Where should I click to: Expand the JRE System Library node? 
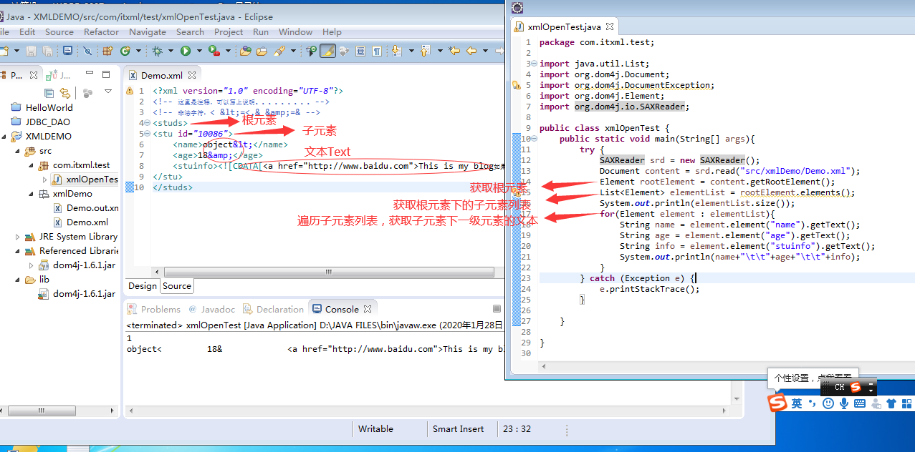[16, 236]
